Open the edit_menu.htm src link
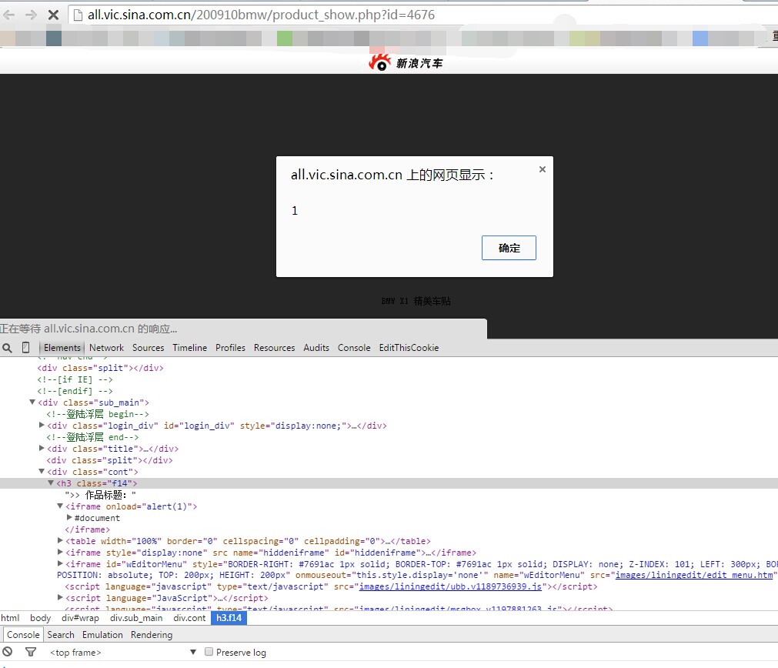 coord(694,575)
